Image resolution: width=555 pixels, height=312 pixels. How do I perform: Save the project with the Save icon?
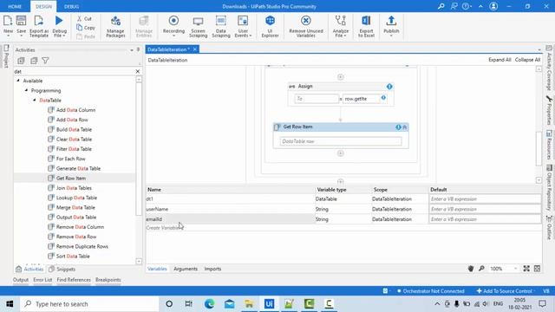21,26
